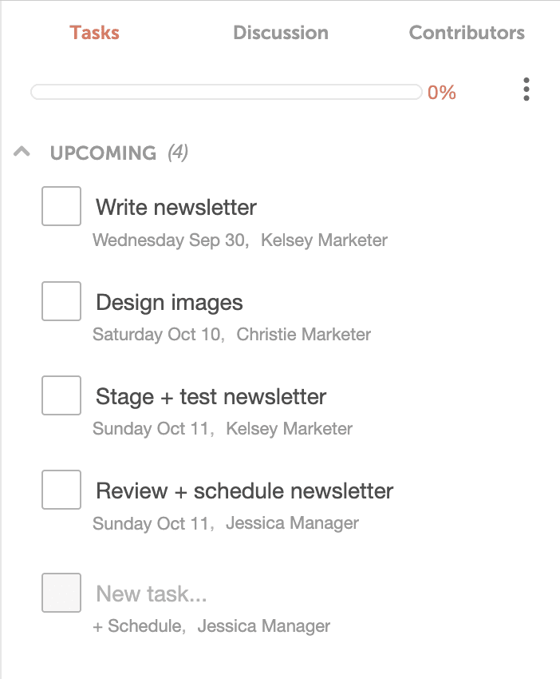Open the three-dot options menu
560x679 pixels.
pyautogui.click(x=526, y=90)
